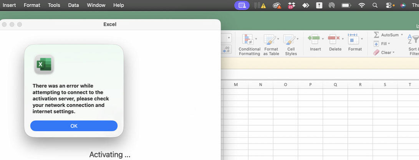419x160 pixels.
Task: Select column R header
Action: (x=360, y=85)
